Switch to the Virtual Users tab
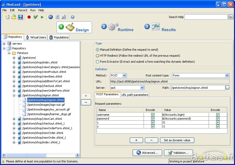 [x=36, y=37]
